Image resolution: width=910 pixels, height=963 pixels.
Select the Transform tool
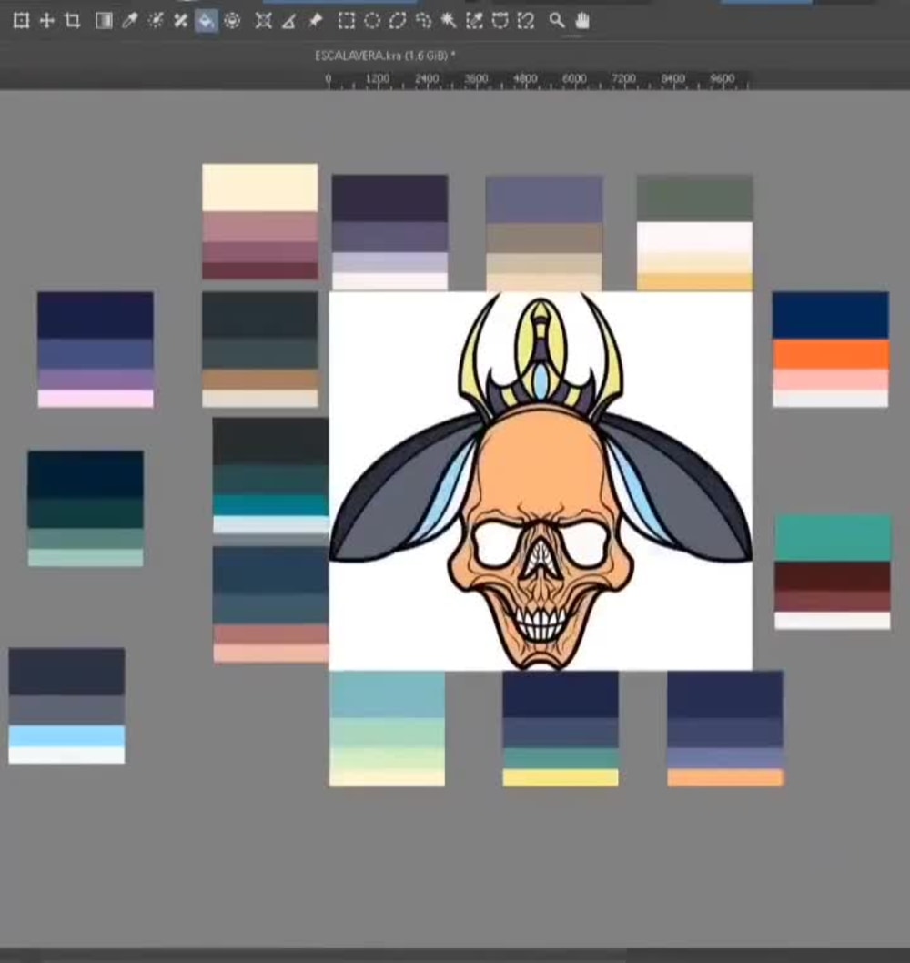[20, 20]
